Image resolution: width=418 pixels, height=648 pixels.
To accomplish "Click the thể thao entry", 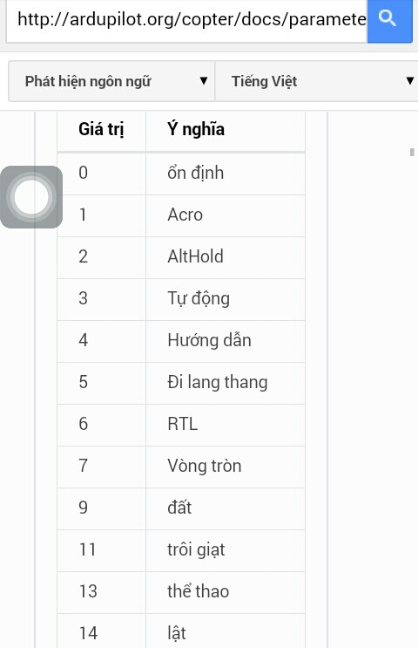I will coord(198,591).
